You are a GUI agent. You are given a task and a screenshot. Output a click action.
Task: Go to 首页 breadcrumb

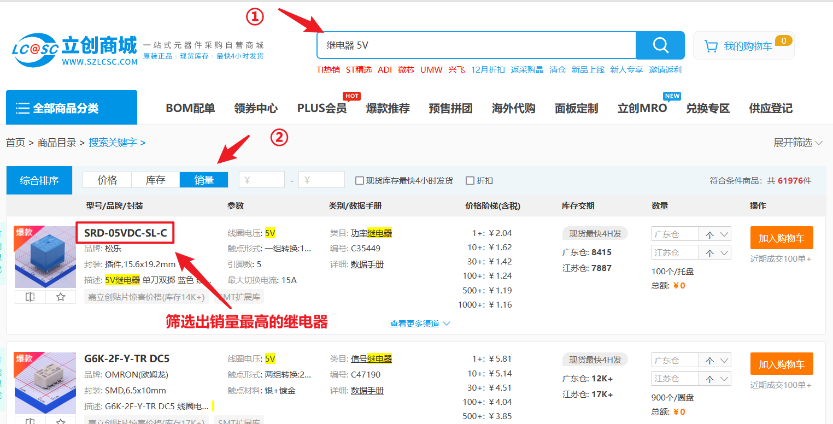pyautogui.click(x=16, y=143)
